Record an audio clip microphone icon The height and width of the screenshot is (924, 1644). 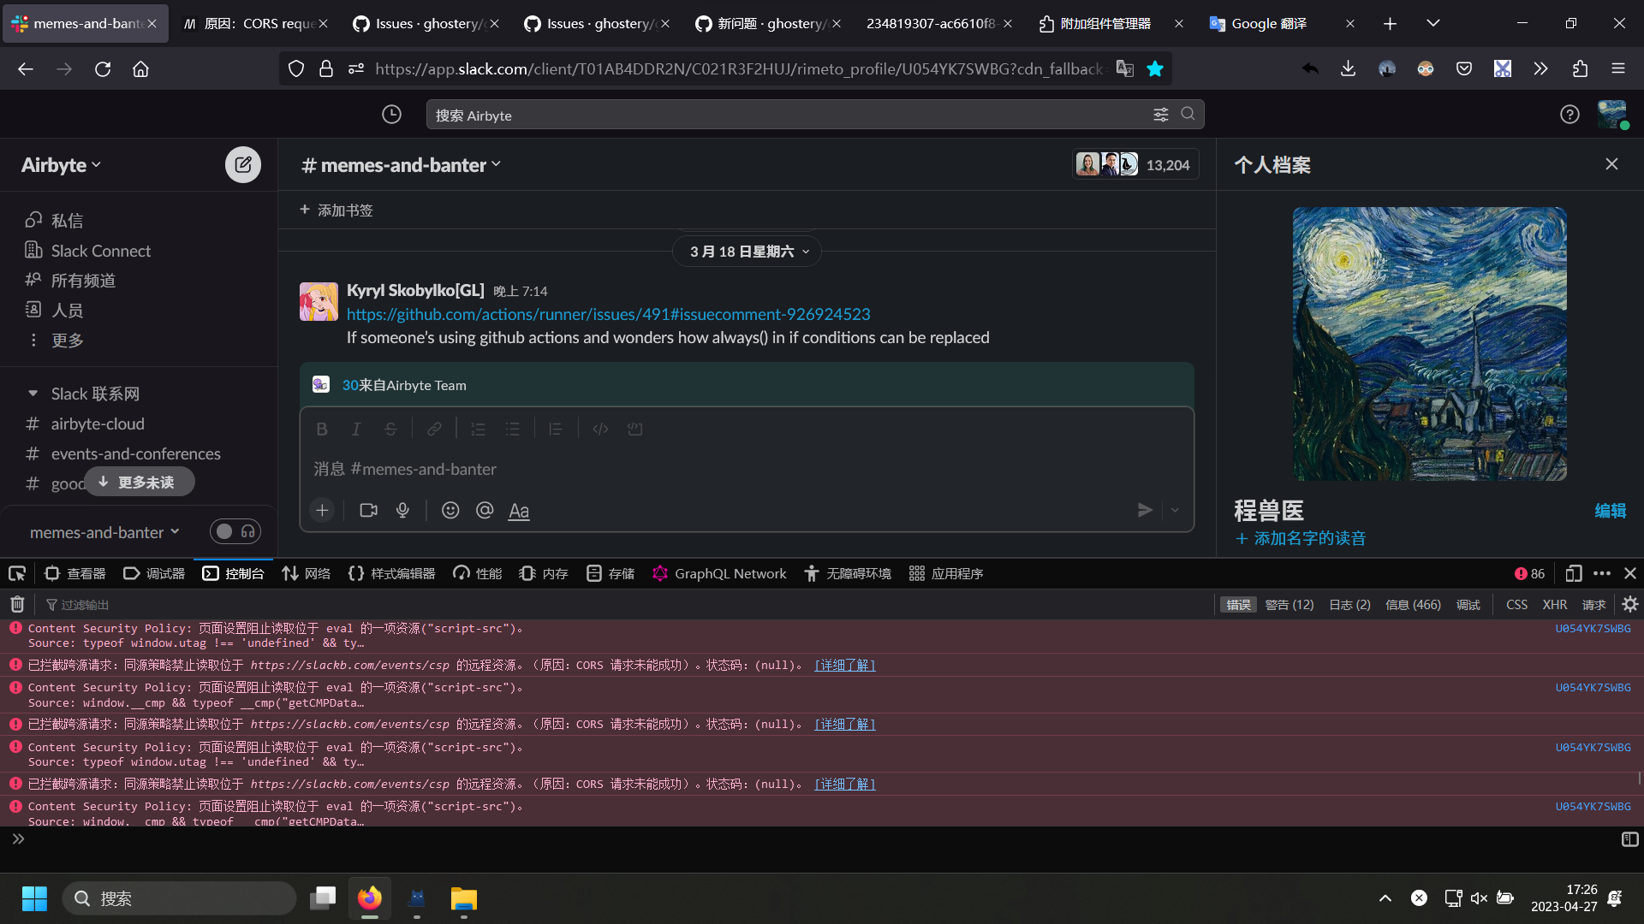pos(402,510)
